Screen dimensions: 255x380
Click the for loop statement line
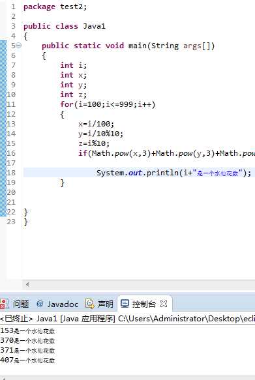point(108,104)
